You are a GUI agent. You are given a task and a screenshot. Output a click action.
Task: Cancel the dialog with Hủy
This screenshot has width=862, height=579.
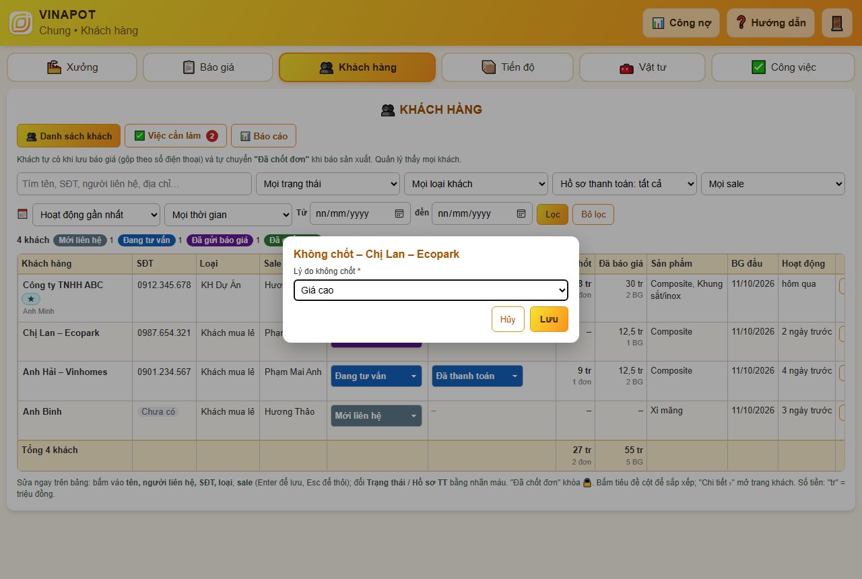point(508,319)
